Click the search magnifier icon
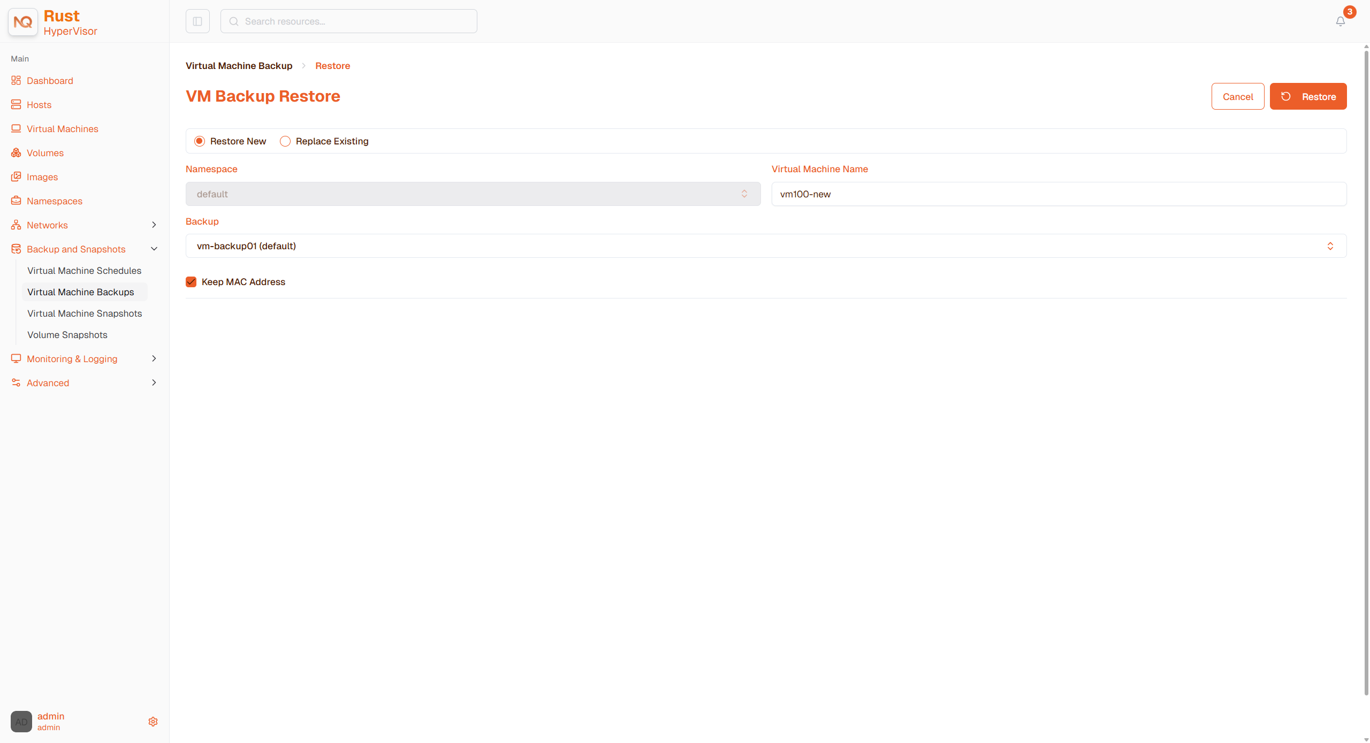 pos(234,21)
